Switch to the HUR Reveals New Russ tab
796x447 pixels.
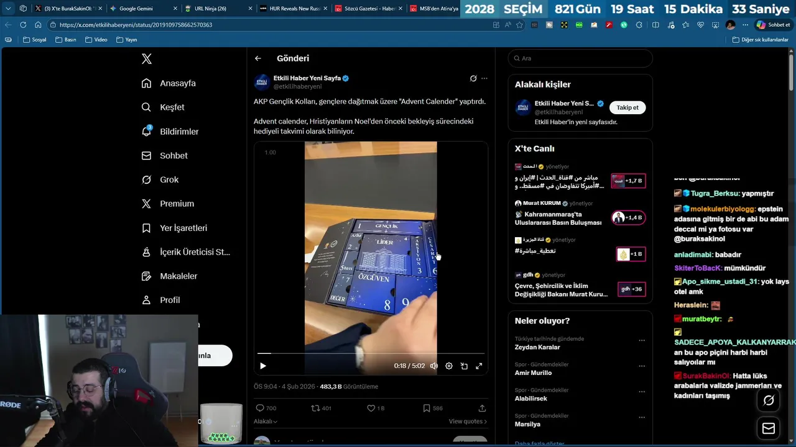(x=293, y=9)
